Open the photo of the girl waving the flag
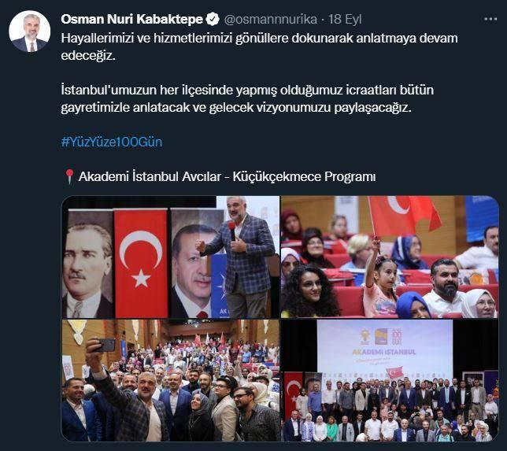The image size is (507, 451). [x=390, y=257]
